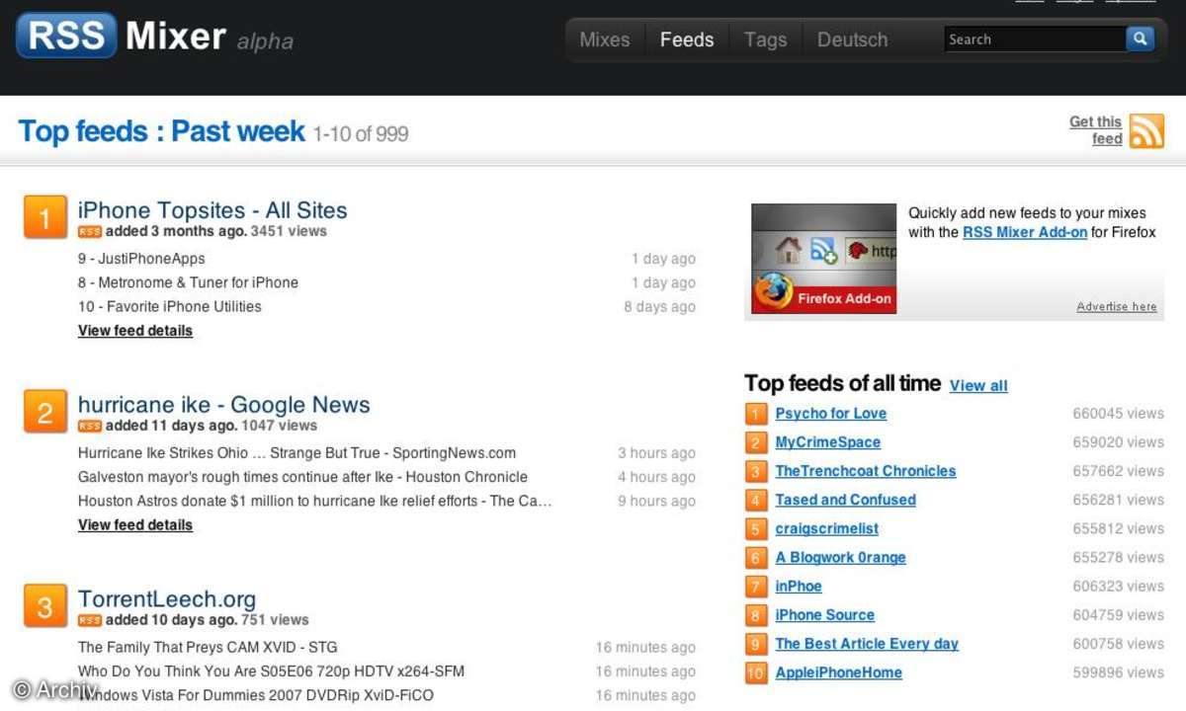Click item 8 - Metronome & Tuner for iPhone

tap(188, 282)
